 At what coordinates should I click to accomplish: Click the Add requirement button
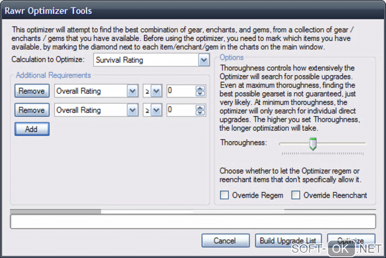[x=32, y=129]
